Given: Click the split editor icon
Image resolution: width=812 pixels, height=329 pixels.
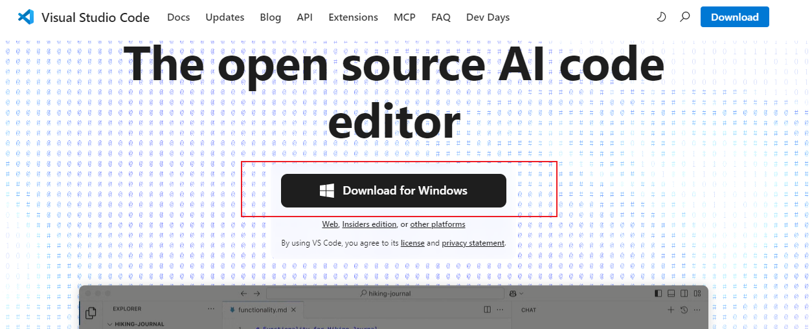Looking at the screenshot, I should 487,310.
